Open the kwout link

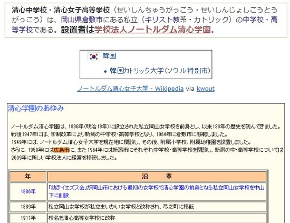point(206,89)
